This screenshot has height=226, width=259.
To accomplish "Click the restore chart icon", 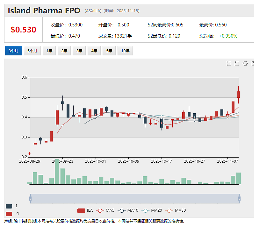I will point(245,63).
